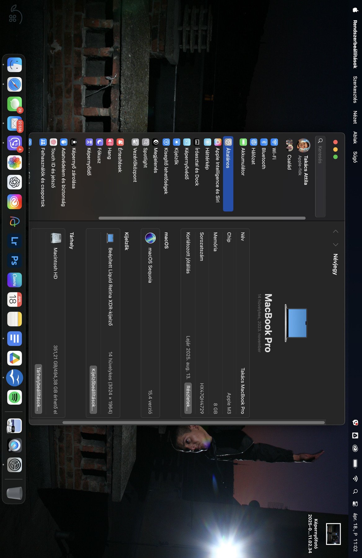Launch Safari from the Dock
Viewport: 362px width, 558px height.
(14, 84)
